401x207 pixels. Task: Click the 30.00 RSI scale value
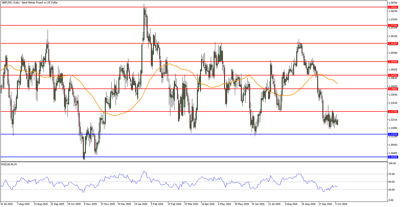(392, 190)
